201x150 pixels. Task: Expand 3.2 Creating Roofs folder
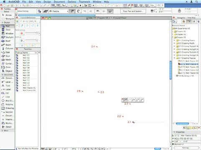174,43
